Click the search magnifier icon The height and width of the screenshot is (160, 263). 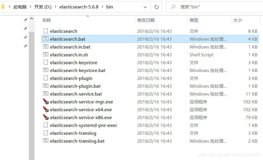173,7
